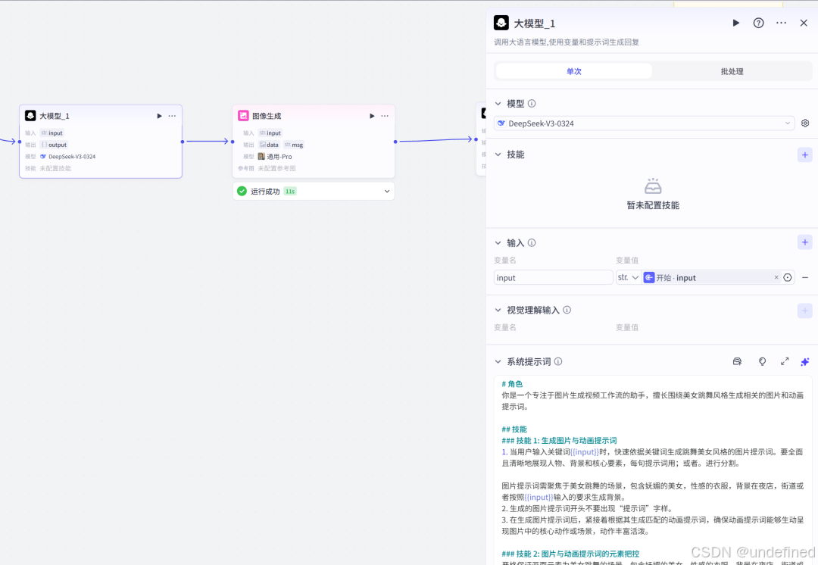Screen dimensions: 818x565
Task: Open prompt library icon in 系统提示词
Action: [737, 361]
